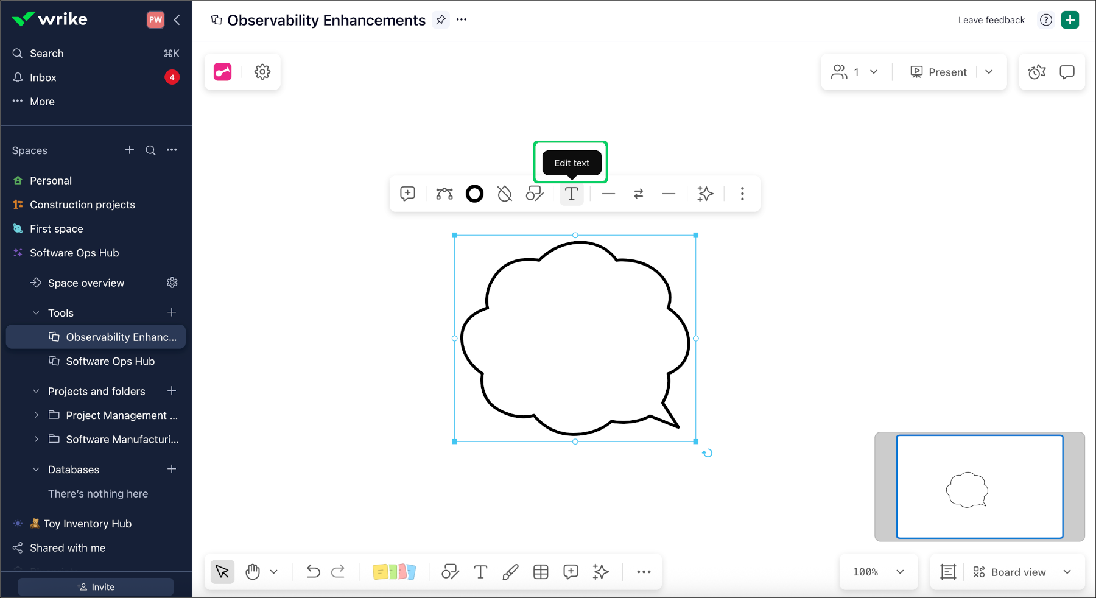Enable Edit text on the selected shape
1096x598 pixels.
(571, 194)
